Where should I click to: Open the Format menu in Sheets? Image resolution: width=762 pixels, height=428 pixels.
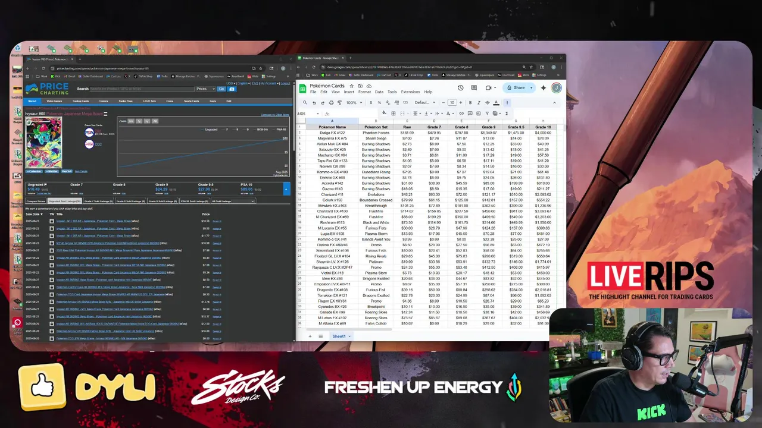[364, 92]
